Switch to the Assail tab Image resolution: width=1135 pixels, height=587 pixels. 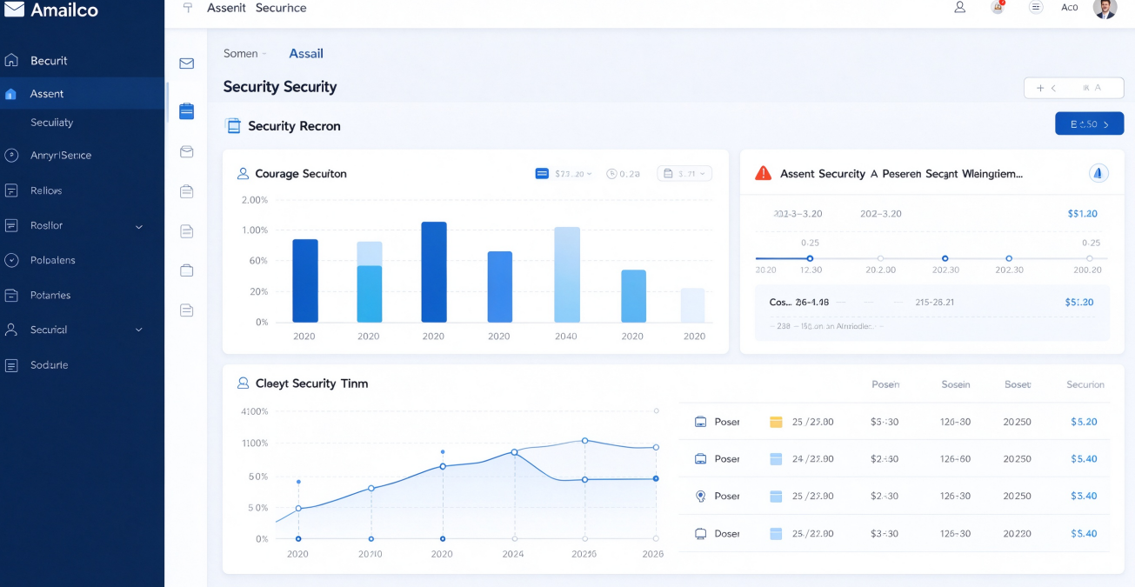(306, 54)
